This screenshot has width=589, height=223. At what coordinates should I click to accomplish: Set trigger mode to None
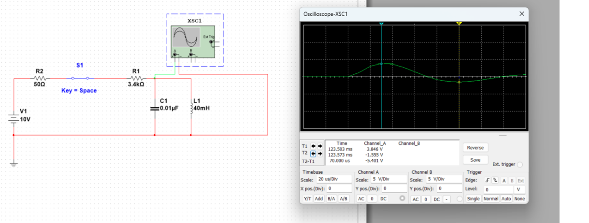(519, 199)
